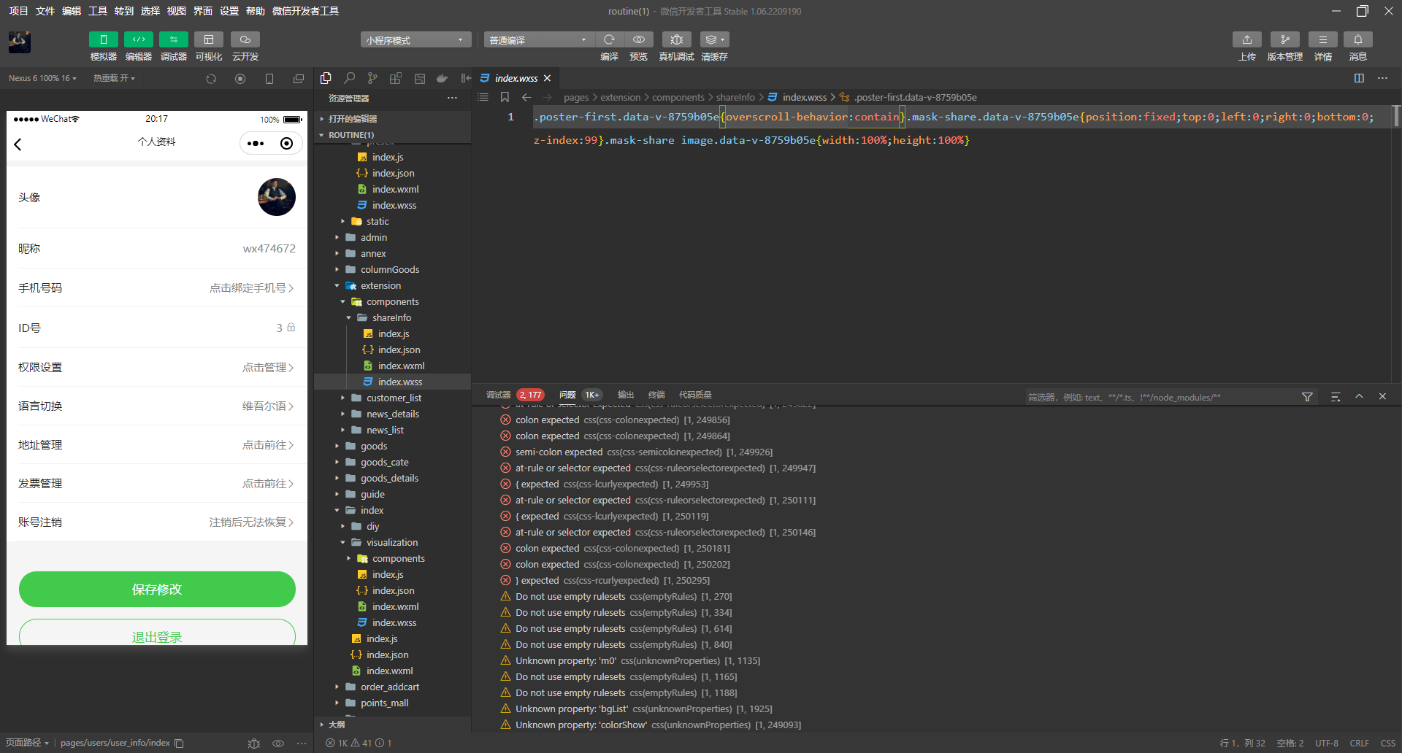Open index.js in shareInfo folder
This screenshot has width=1402, height=753.
[x=394, y=333]
